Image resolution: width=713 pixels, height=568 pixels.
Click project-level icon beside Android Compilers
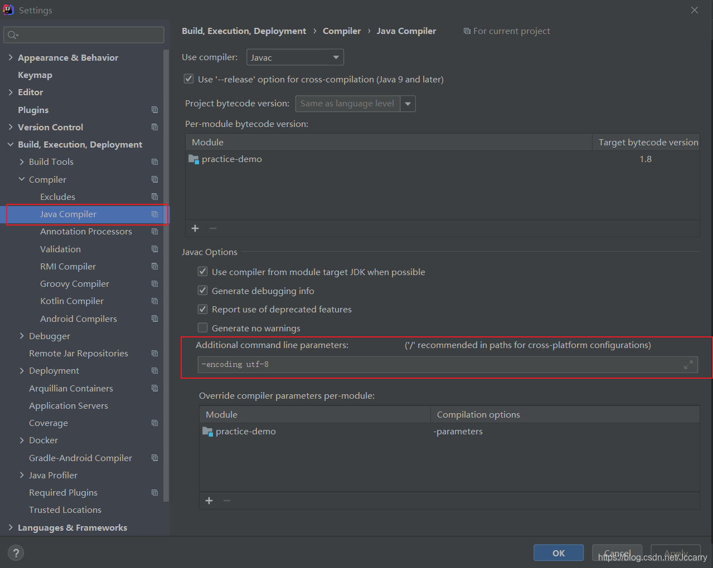pos(155,319)
